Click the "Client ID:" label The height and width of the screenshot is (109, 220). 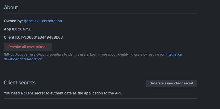pyautogui.click(x=12, y=37)
